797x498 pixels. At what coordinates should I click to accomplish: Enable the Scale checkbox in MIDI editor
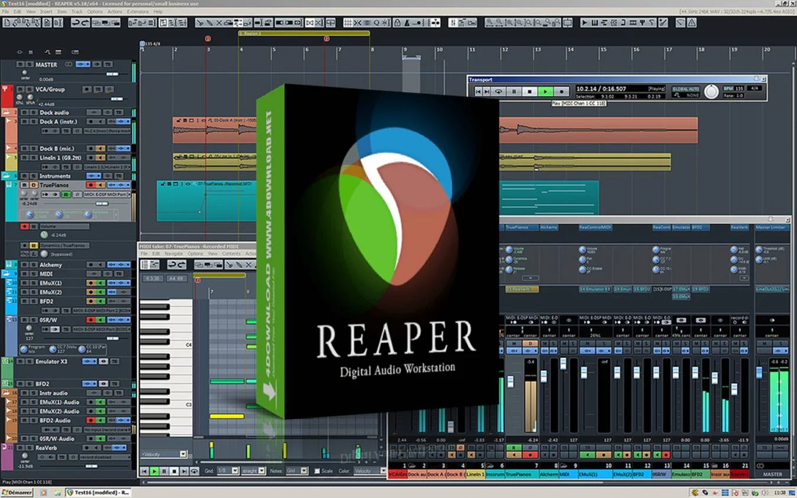click(x=317, y=471)
